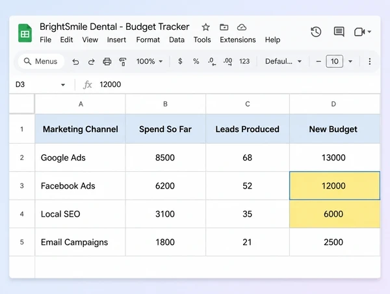Select the Facebook Ads cell

[81, 186]
